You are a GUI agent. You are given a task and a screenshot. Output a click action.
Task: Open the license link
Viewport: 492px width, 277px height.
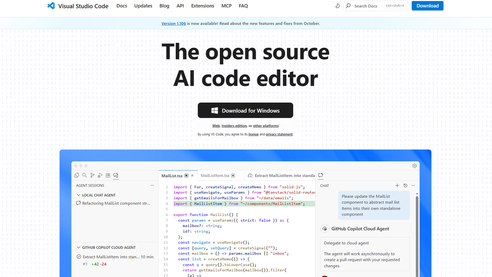click(x=253, y=134)
